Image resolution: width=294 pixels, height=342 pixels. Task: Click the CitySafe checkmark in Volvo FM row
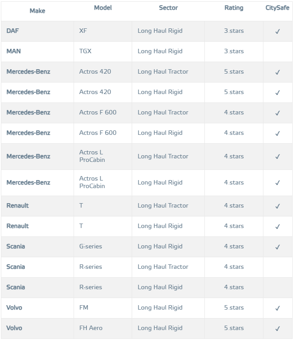click(x=278, y=308)
